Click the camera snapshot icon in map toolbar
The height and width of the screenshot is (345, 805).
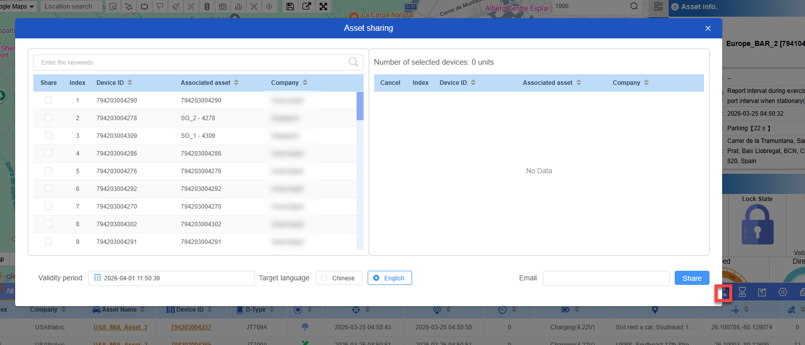click(223, 7)
